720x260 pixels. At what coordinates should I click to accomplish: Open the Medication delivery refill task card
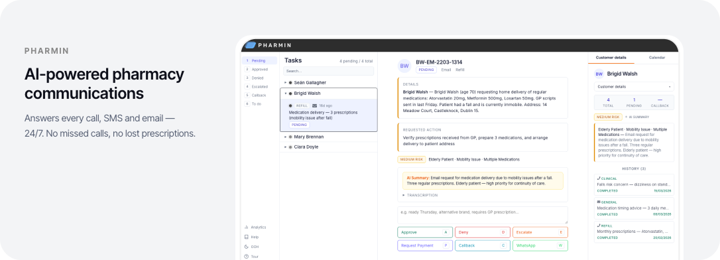[328, 115]
